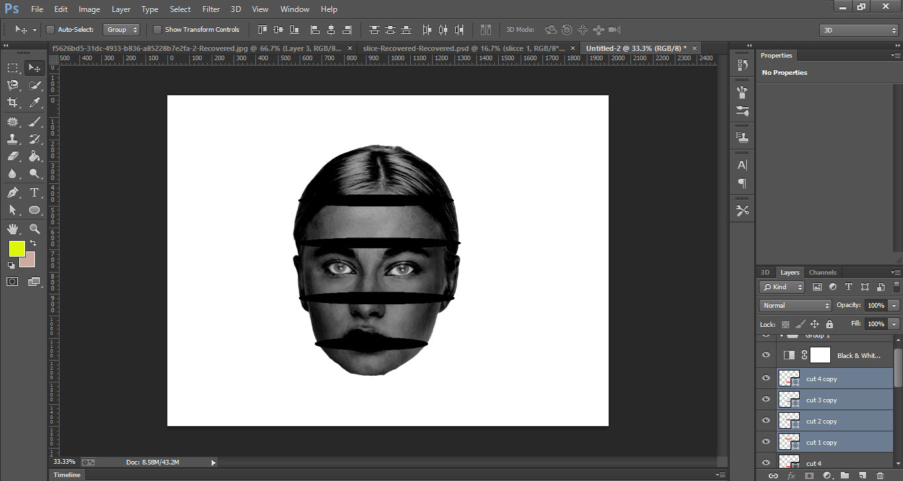The height and width of the screenshot is (481, 903).
Task: Select the Ellipse shape tool
Action: 34,210
